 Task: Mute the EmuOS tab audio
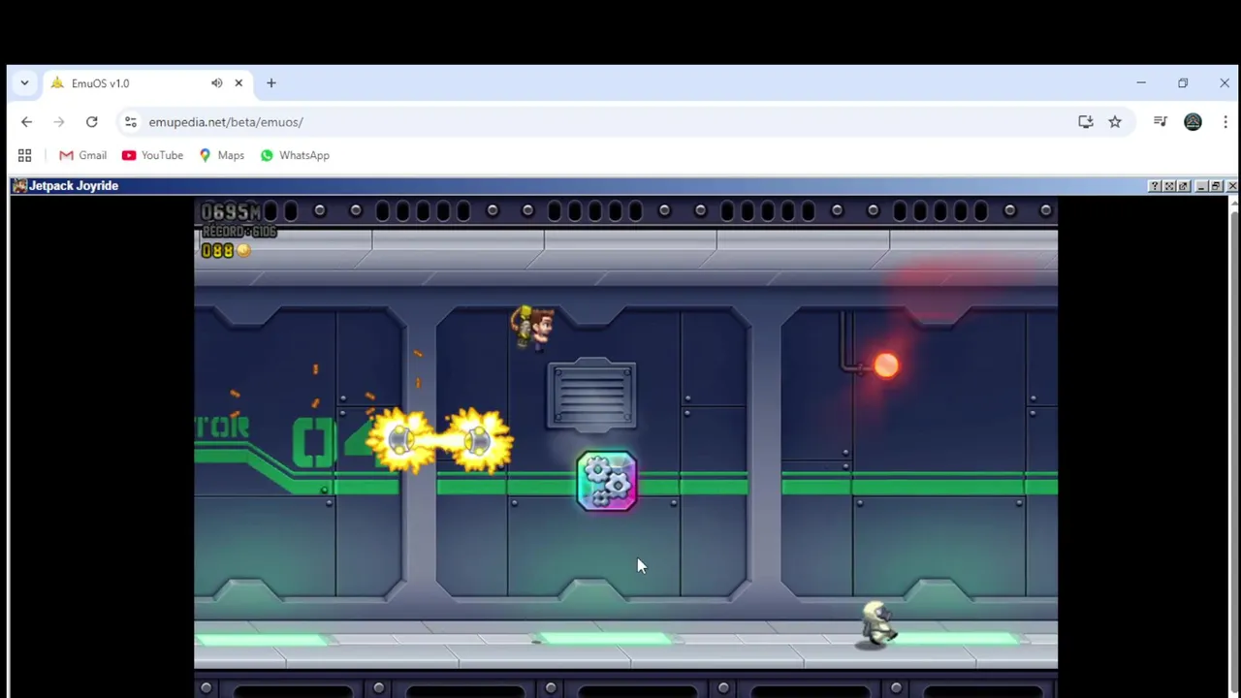click(216, 83)
